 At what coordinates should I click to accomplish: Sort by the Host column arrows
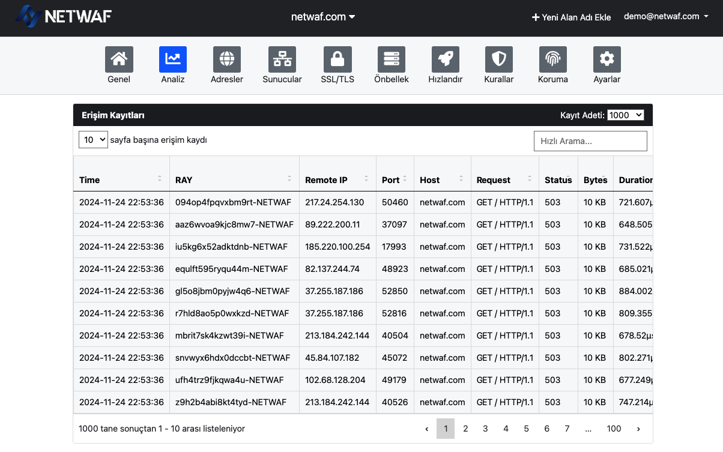pos(461,179)
